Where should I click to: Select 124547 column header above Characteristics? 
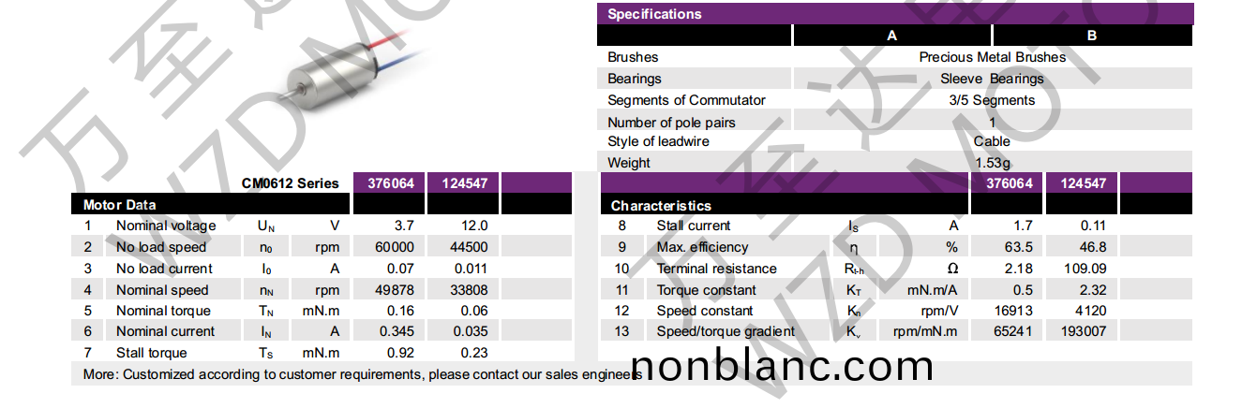[x=1084, y=183]
